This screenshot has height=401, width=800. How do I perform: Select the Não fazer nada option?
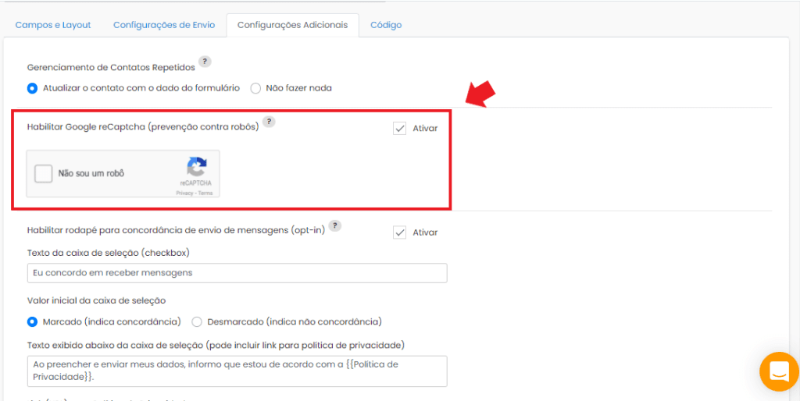coord(255,88)
